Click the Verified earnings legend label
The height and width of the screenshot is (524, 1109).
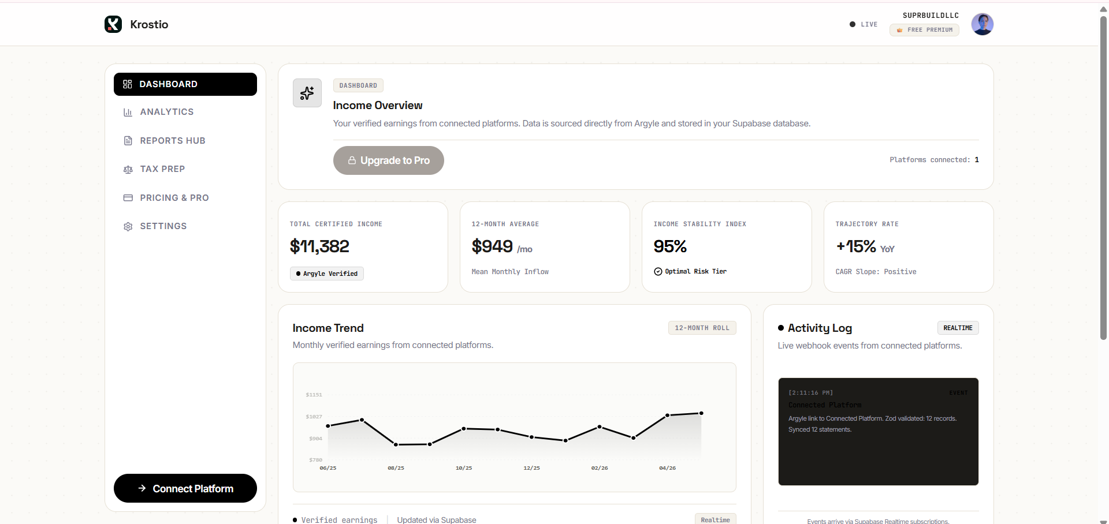coord(339,520)
